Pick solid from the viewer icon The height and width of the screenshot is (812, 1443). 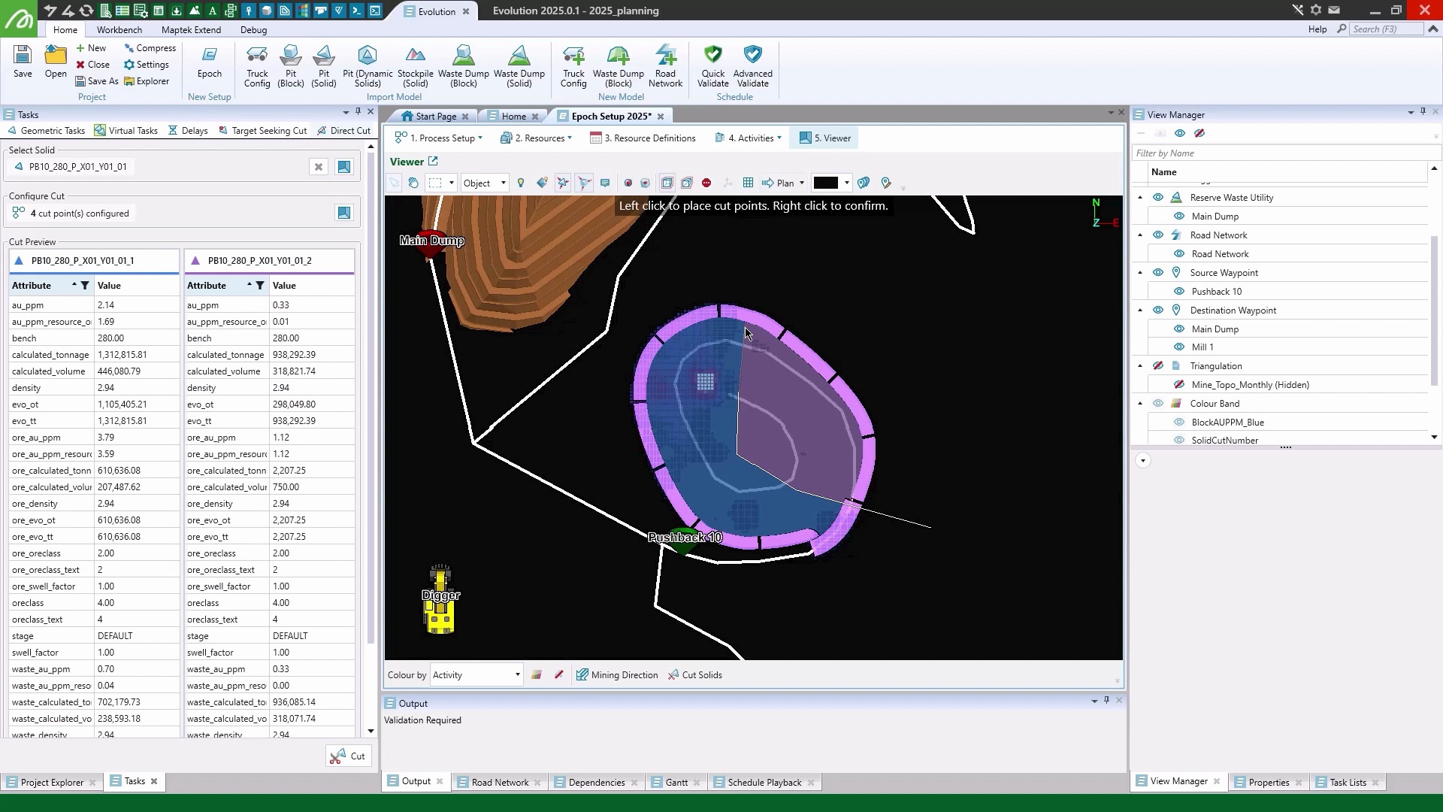[344, 167]
